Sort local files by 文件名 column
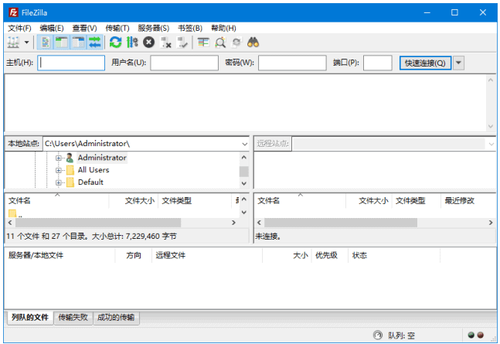 57,201
